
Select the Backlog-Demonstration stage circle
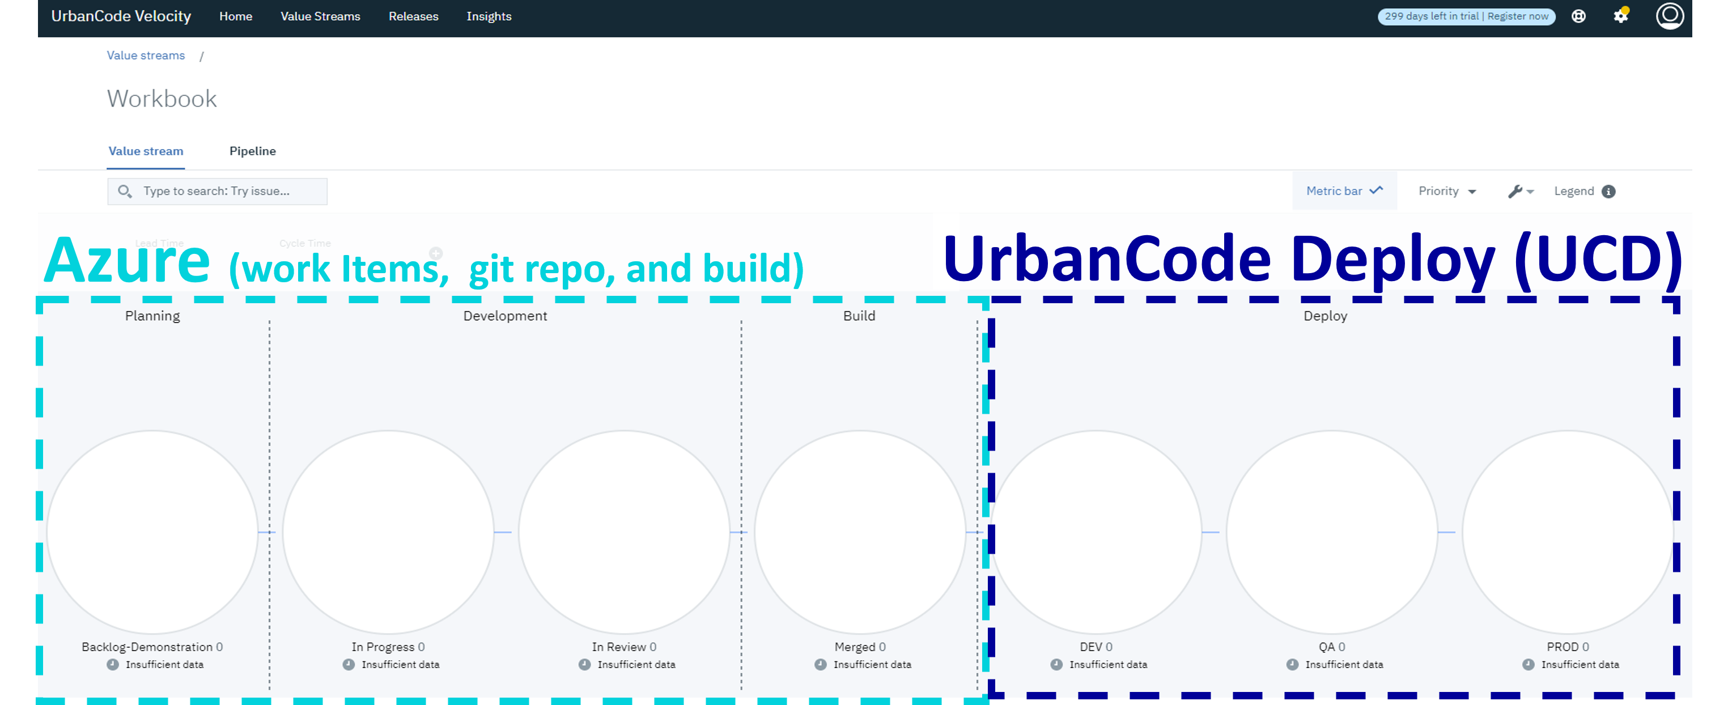coord(152,532)
